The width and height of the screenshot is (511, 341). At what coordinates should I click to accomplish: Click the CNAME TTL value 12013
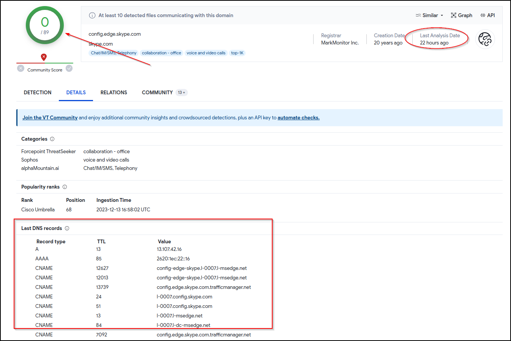pyautogui.click(x=102, y=278)
